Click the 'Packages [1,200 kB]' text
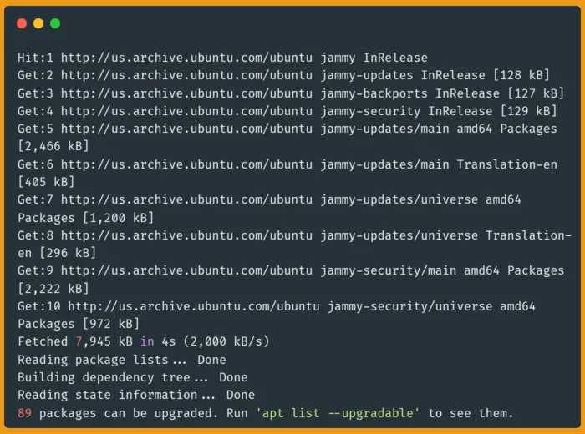This screenshot has height=434, width=585. (86, 218)
